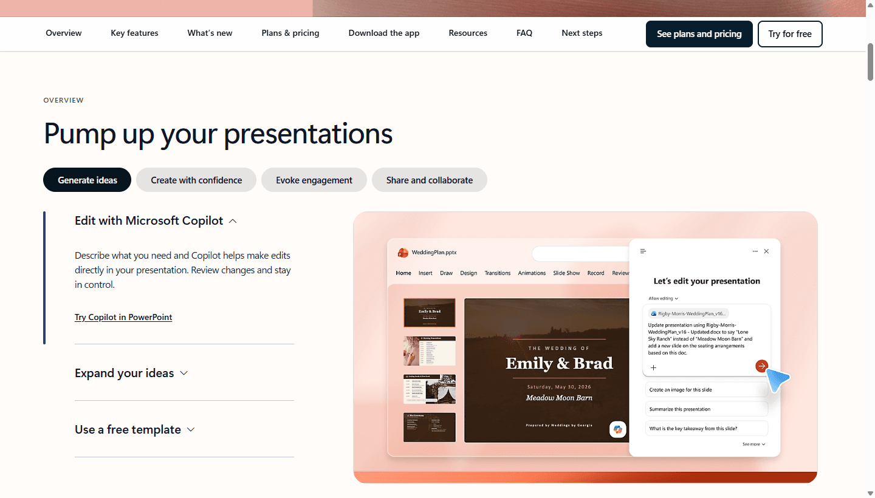Click the Record ribbon tab in mockup
The height and width of the screenshot is (498, 875).
(x=595, y=273)
